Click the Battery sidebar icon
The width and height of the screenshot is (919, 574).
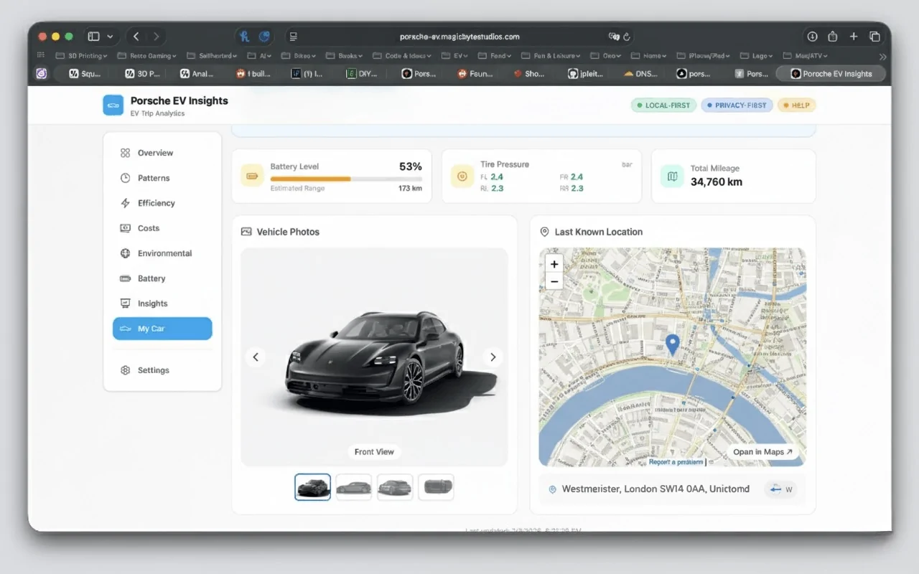tap(125, 278)
